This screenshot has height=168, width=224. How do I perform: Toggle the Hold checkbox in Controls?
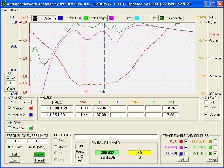[56, 140]
